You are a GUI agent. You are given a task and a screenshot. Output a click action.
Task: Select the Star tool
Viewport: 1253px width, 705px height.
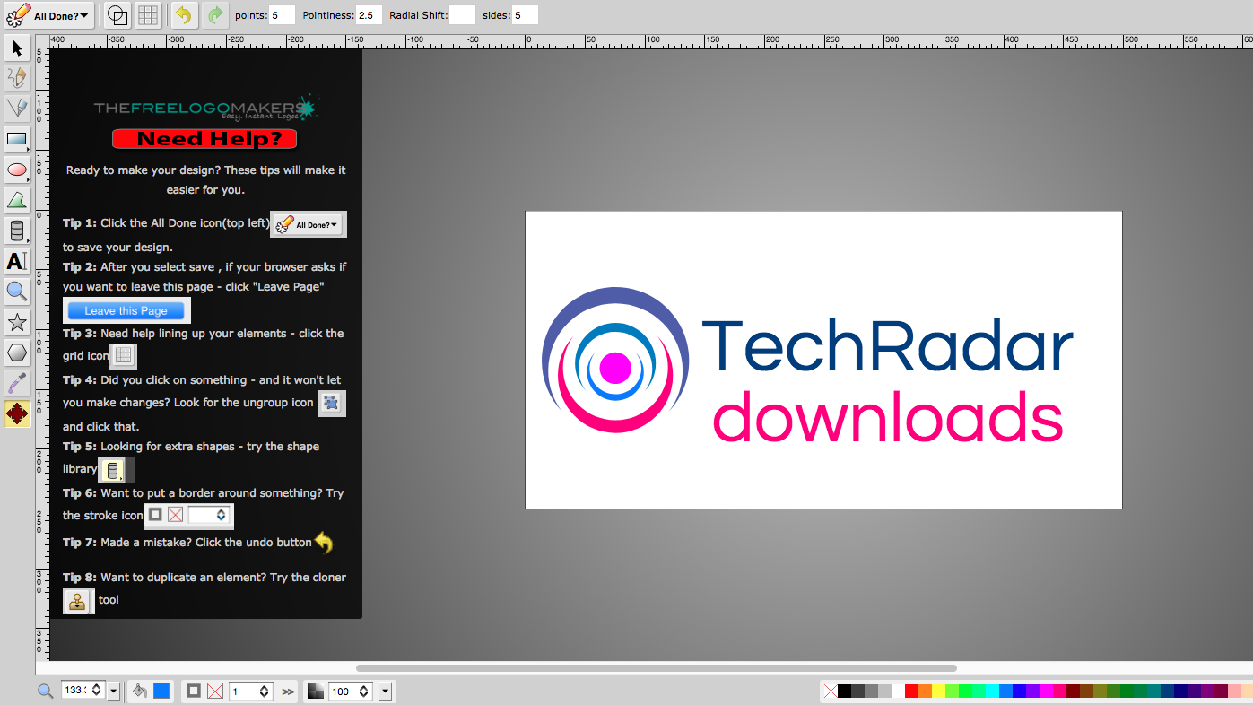coord(17,322)
